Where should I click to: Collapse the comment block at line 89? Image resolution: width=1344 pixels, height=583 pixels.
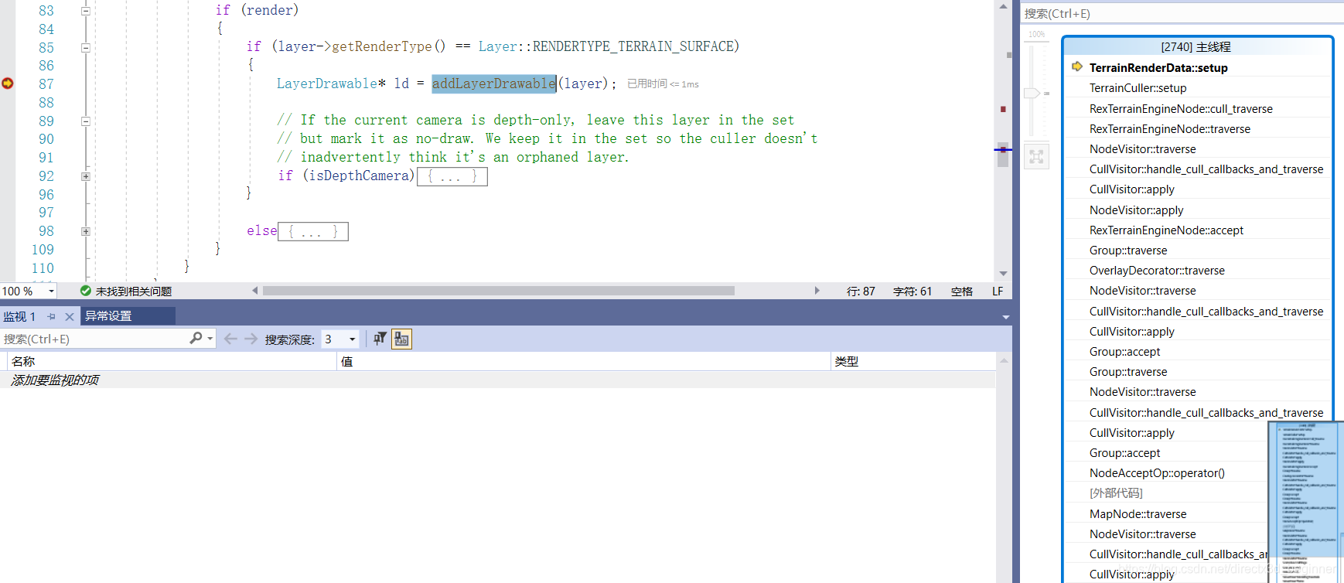pos(86,121)
